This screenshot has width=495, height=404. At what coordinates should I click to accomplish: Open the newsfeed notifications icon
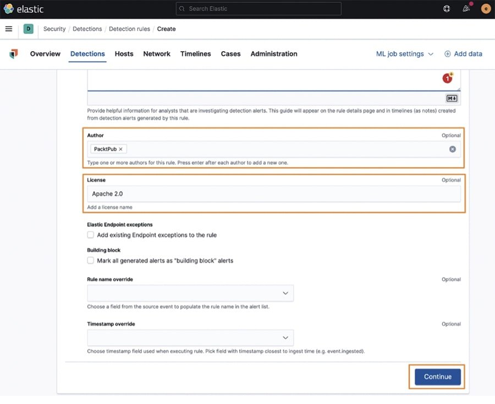click(x=466, y=9)
